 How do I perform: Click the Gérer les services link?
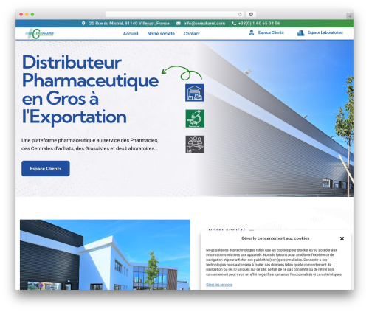tap(219, 285)
